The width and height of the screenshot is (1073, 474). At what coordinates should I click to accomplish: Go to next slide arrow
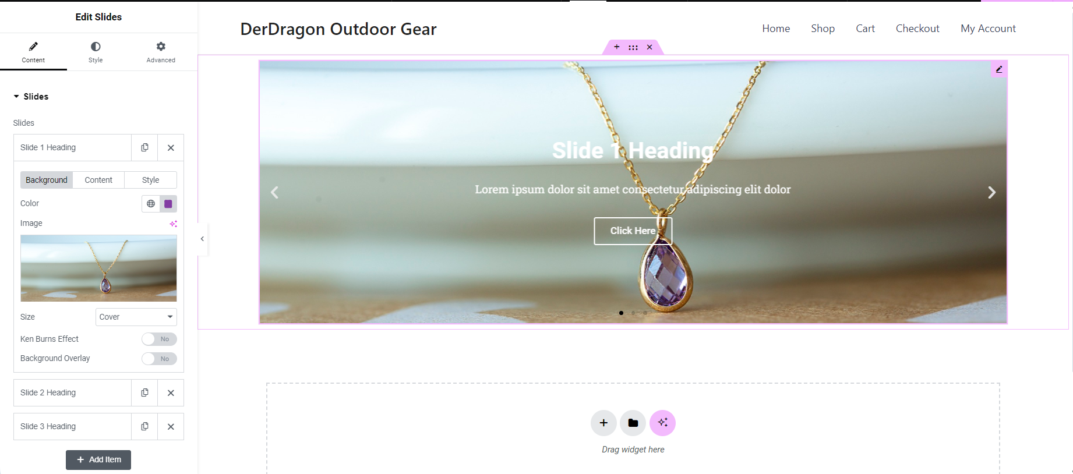(x=991, y=192)
